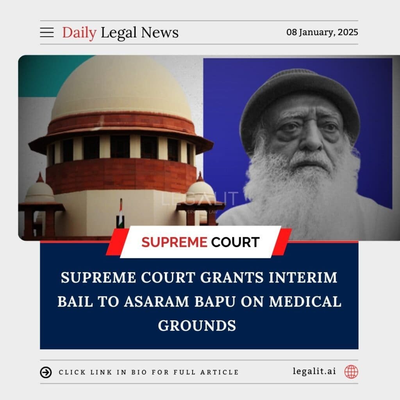Image resolution: width=400 pixels, height=400 pixels.
Task: Click the red slash right of the banner
Action: pos(282,242)
